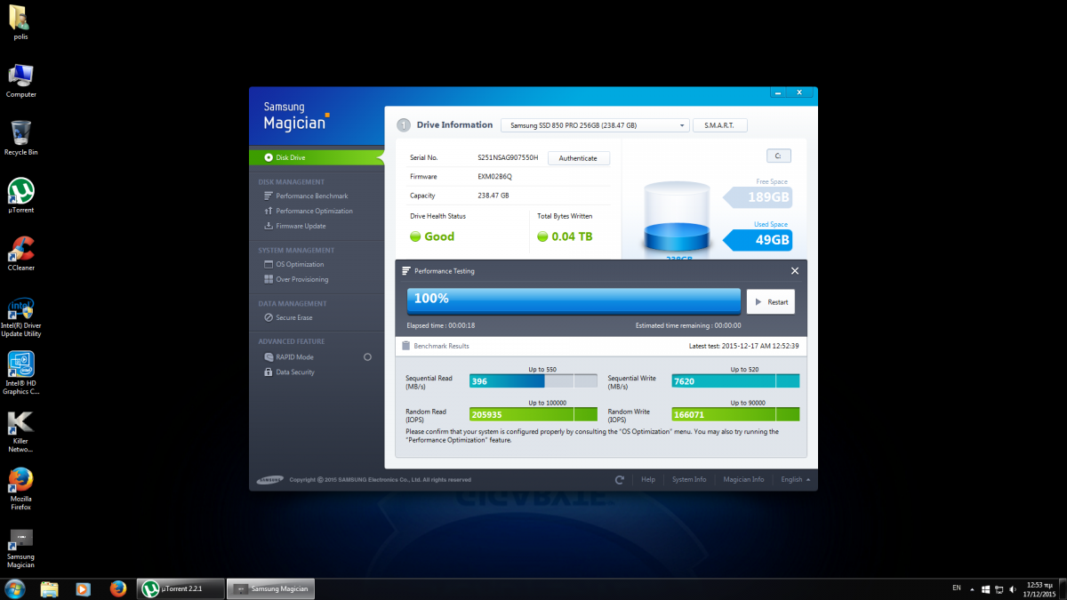This screenshot has width=1067, height=600.
Task: Open Intel HD Graphics Control Panel shortcut
Action: tap(20, 372)
